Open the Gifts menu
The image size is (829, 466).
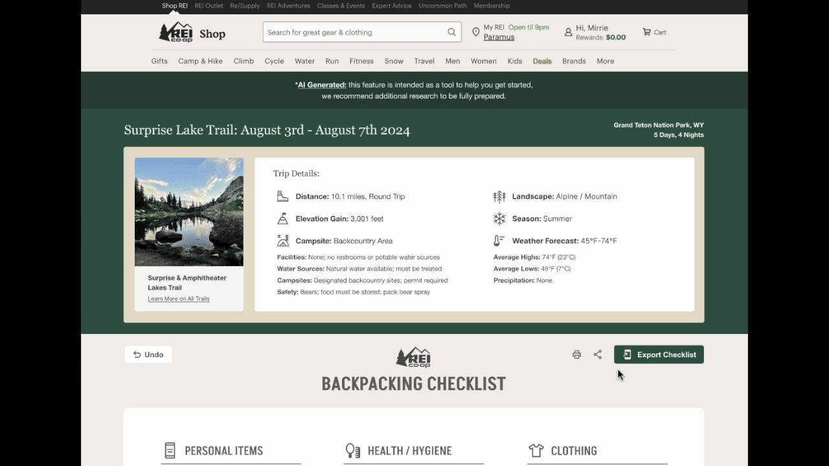tap(159, 61)
